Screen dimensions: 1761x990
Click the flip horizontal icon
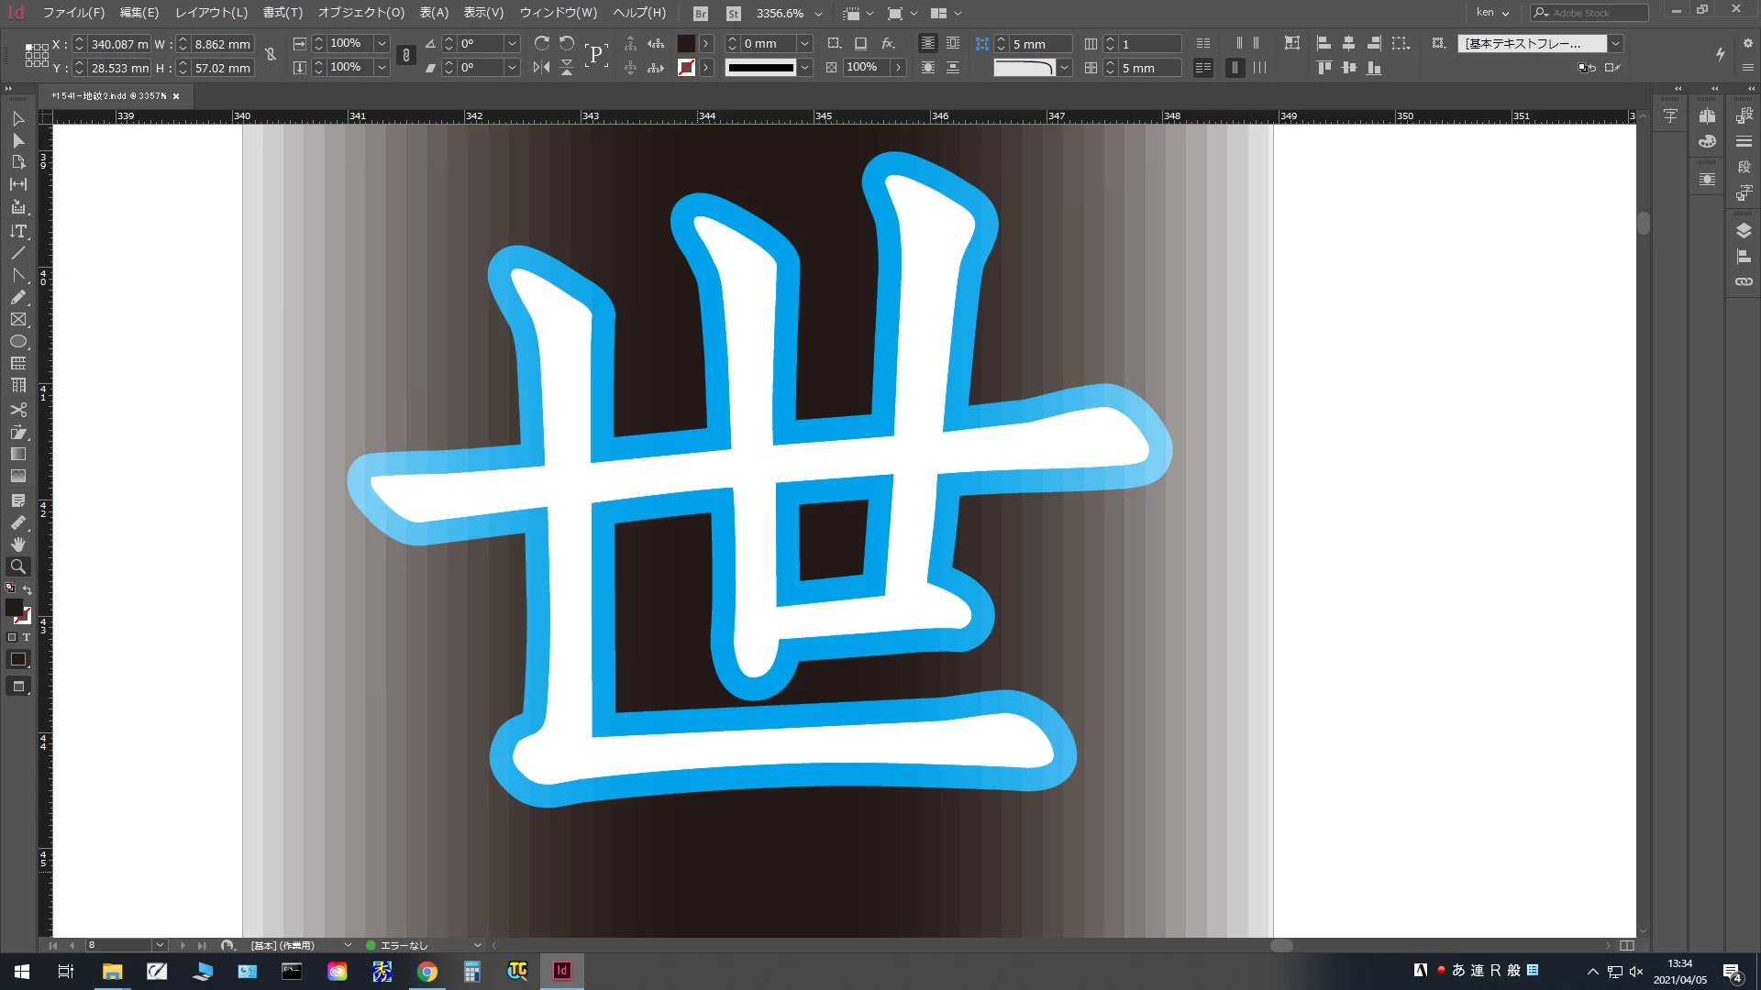click(x=541, y=67)
